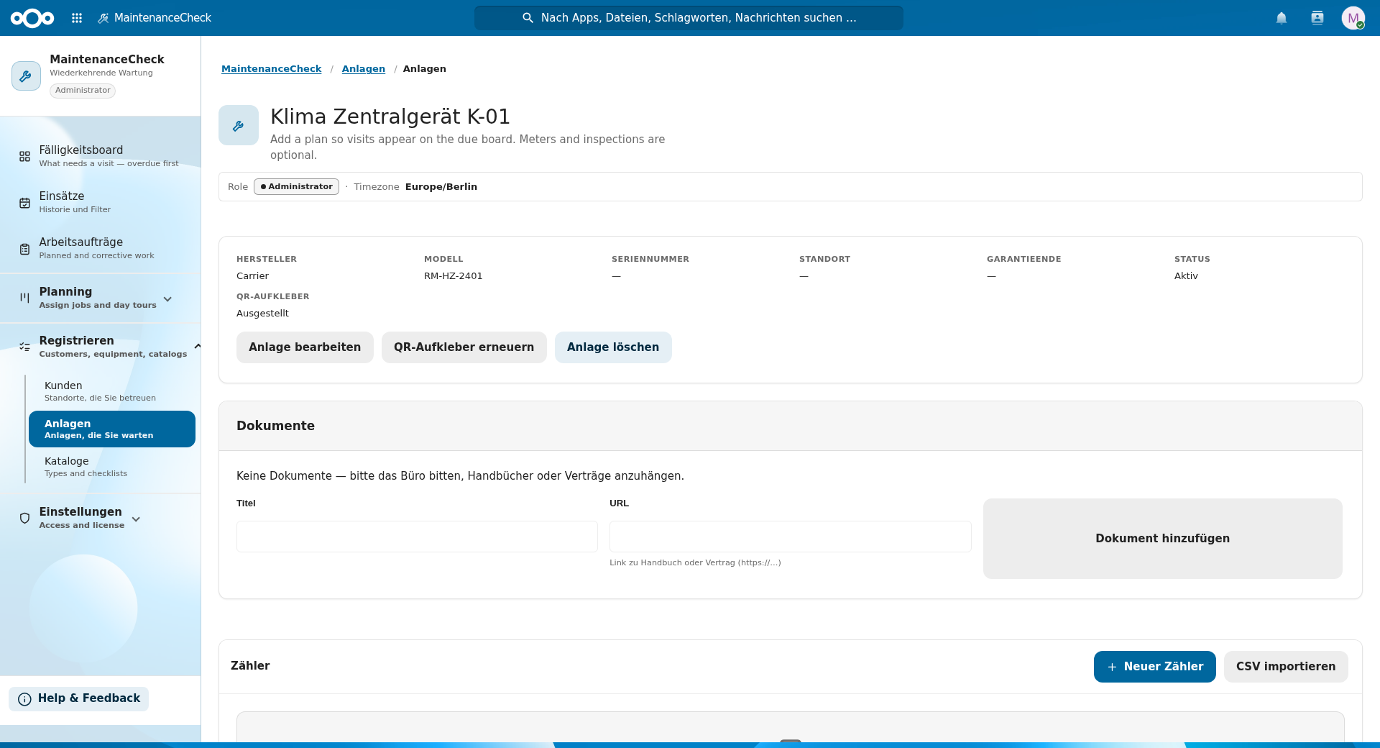Expand the Einstellungen section chevron

(x=136, y=519)
